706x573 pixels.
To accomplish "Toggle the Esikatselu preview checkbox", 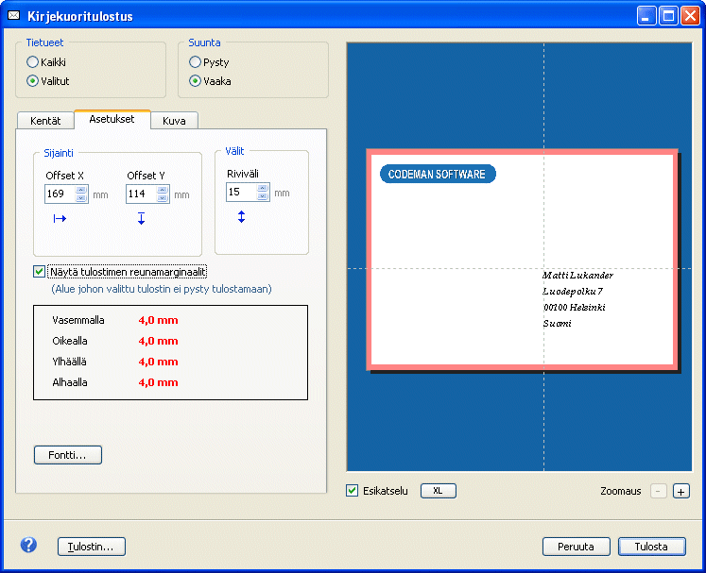I will (x=353, y=491).
